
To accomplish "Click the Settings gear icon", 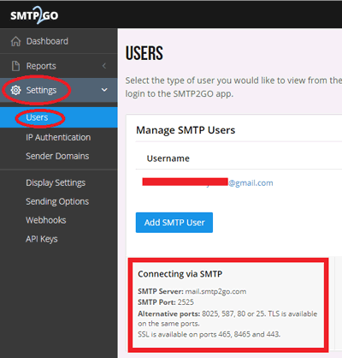I will tap(15, 90).
